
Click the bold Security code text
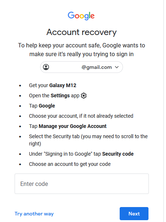118,154
